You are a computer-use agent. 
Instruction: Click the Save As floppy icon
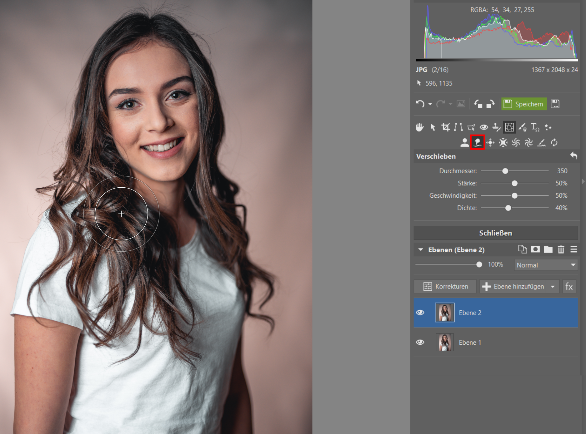[555, 104]
